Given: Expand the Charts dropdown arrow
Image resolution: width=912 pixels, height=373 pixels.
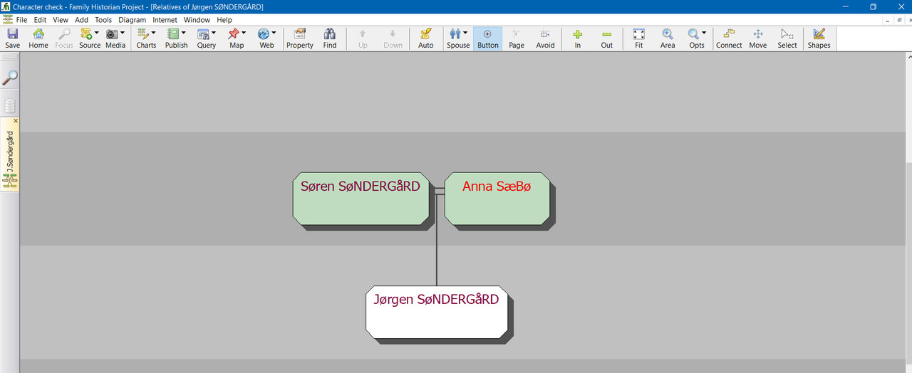Looking at the screenshot, I should (153, 33).
